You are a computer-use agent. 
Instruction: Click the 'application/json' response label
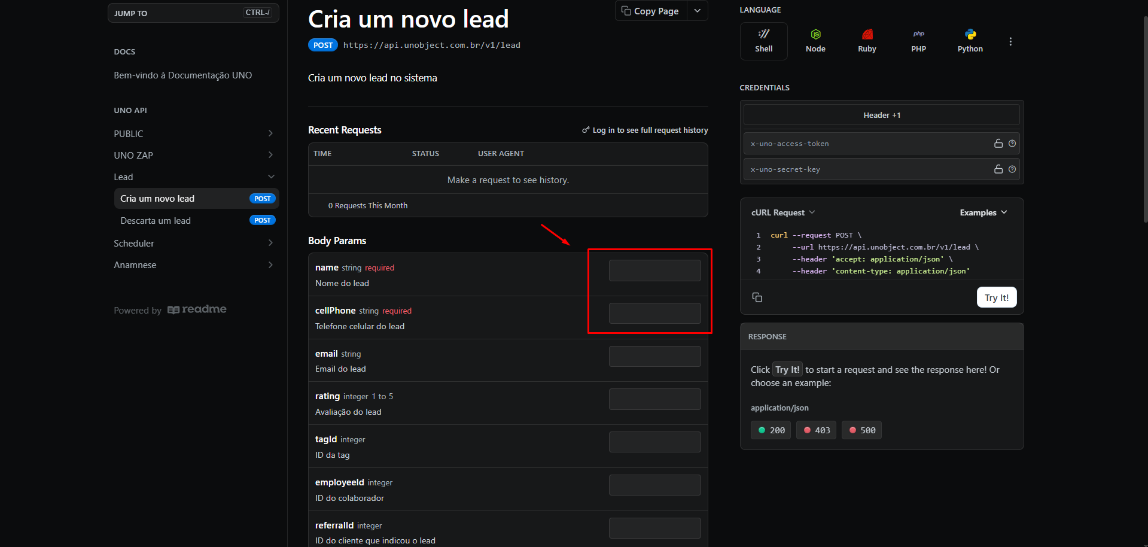click(x=779, y=408)
